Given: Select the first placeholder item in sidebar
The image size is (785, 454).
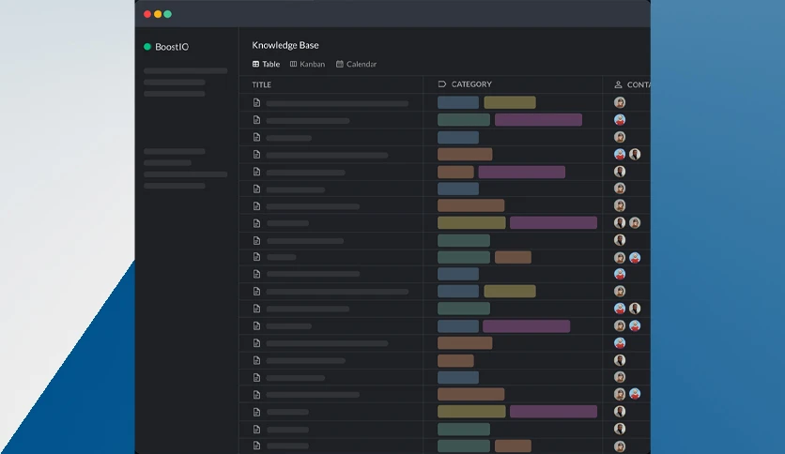Looking at the screenshot, I should click(x=185, y=71).
